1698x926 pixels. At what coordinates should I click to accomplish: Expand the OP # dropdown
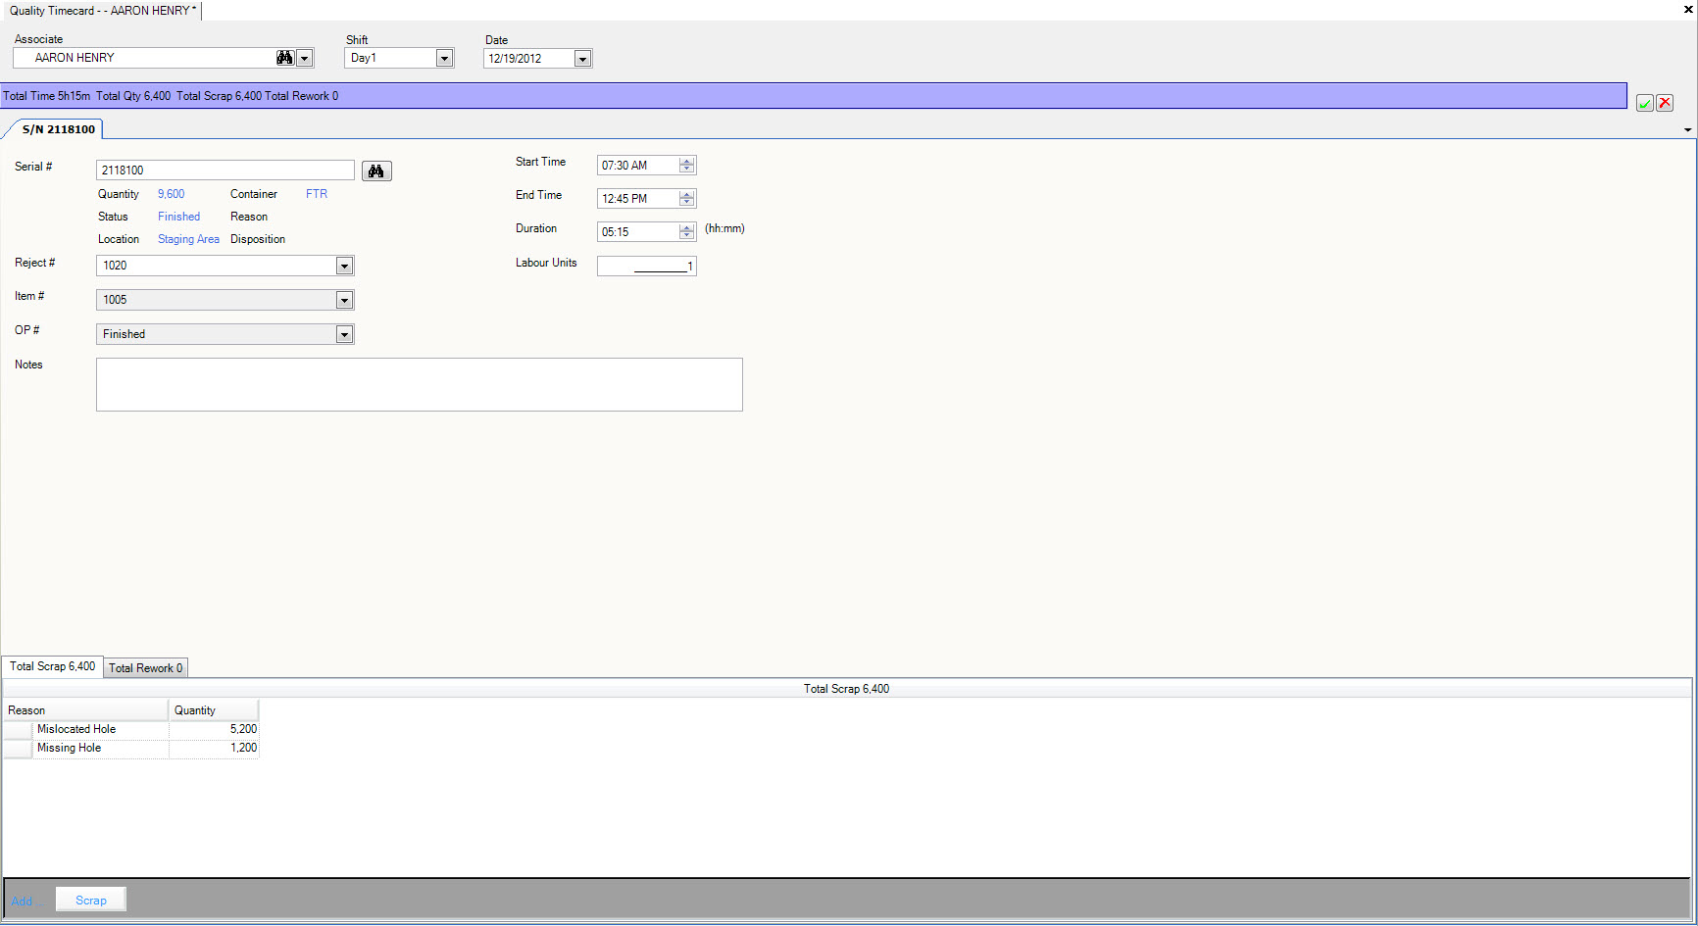click(x=344, y=334)
